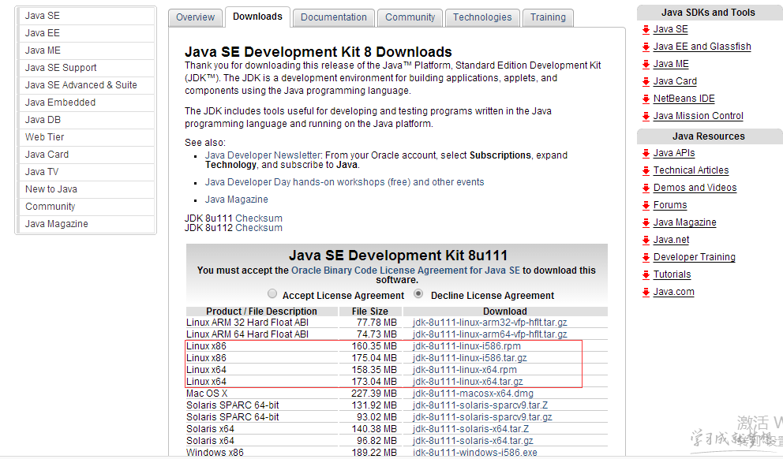The height and width of the screenshot is (459, 783).
Task: Download jdk-8u111-solaris-sparcv9.tar.Z
Action: tap(481, 405)
